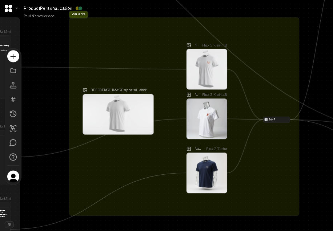Click the image icon on the REFERENCE IMAGE node
Image resolution: width=333 pixels, height=231 pixels.
click(x=85, y=90)
